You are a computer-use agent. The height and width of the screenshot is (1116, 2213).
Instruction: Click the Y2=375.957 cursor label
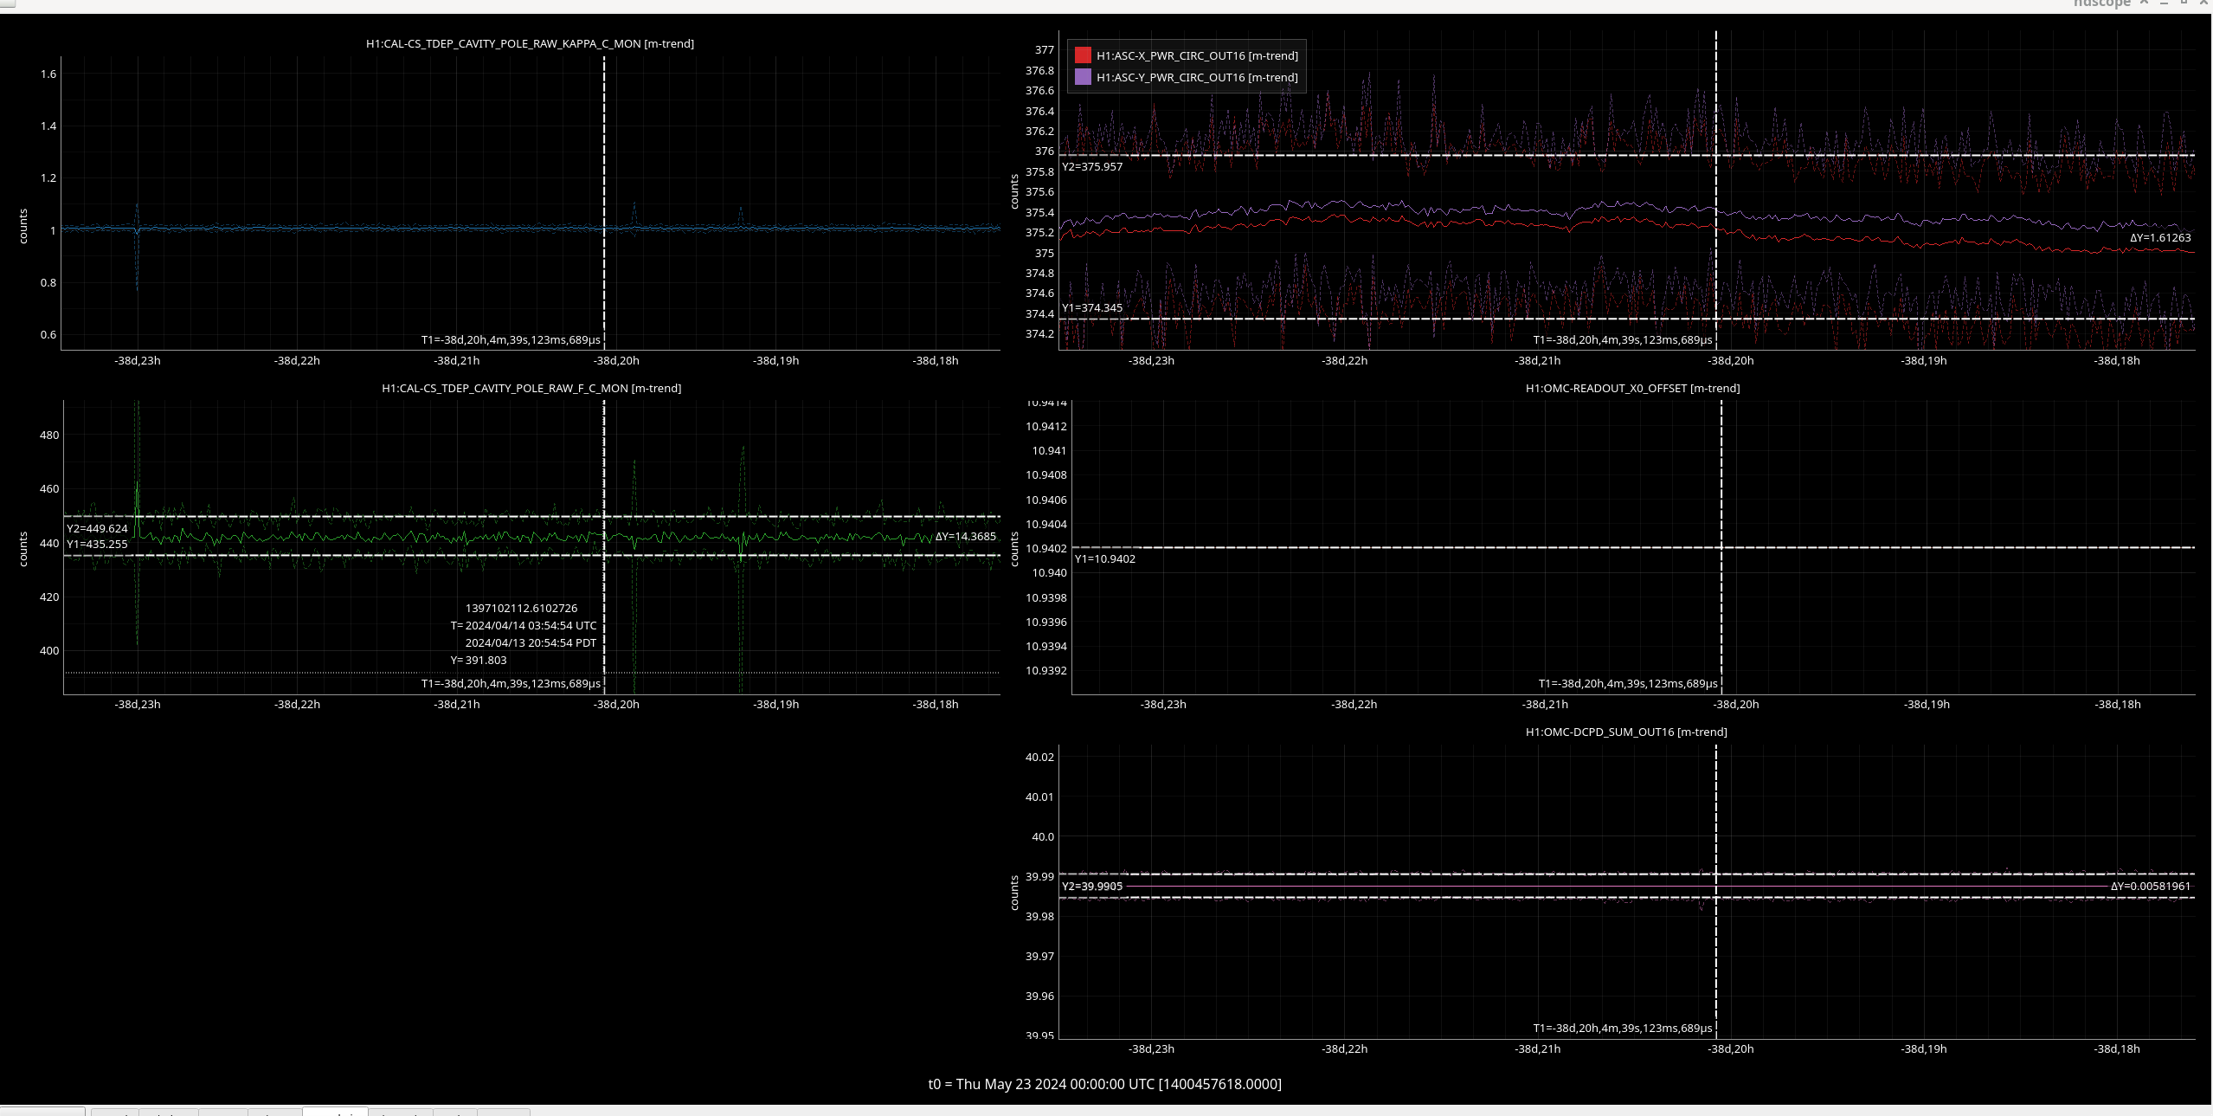click(x=1092, y=166)
